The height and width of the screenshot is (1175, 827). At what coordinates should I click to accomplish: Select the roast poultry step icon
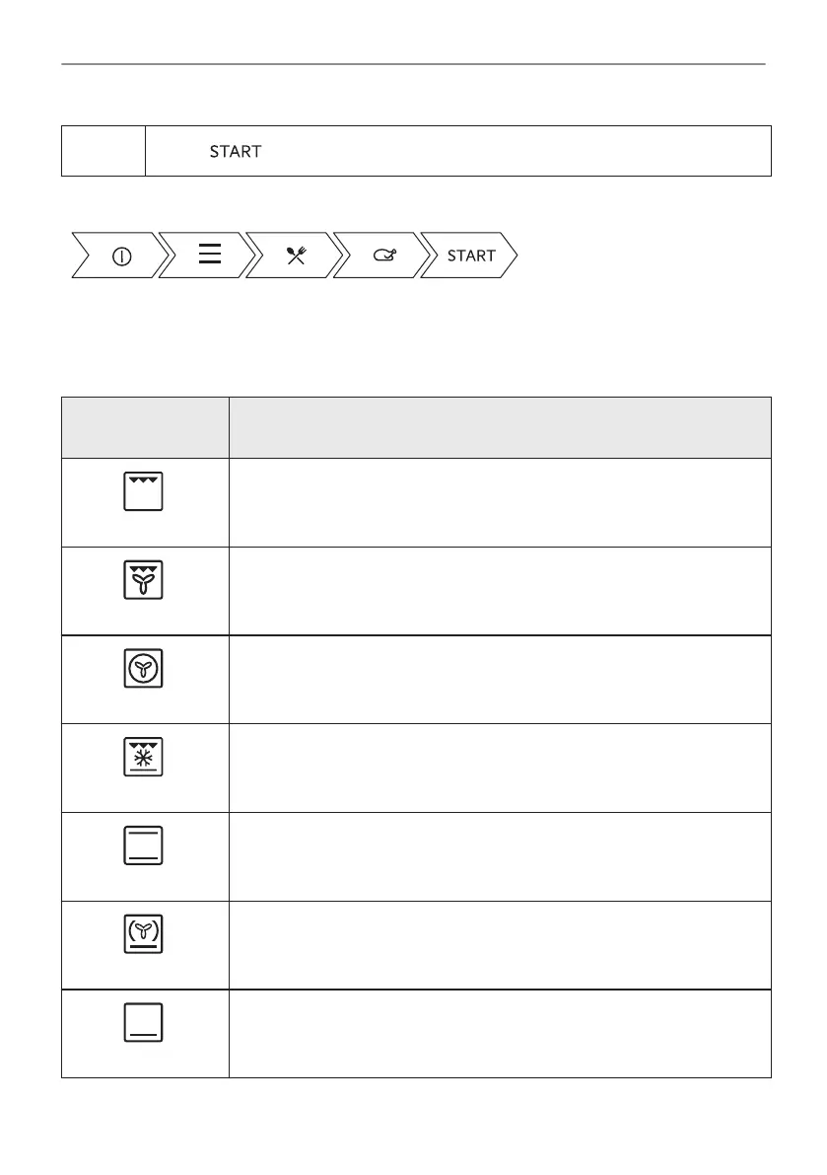tap(384, 256)
